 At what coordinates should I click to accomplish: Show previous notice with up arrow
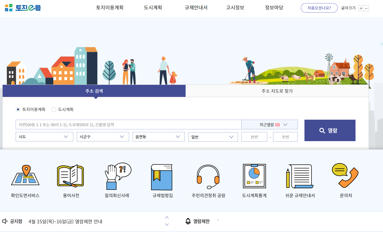click(x=167, y=218)
